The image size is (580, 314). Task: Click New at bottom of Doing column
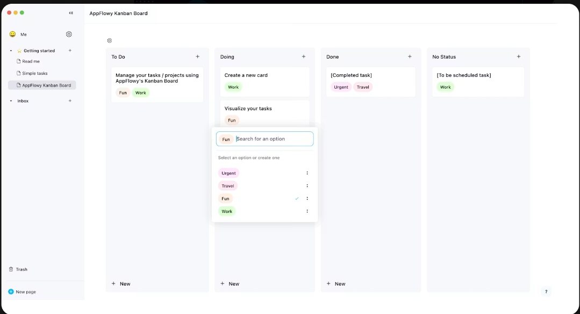pos(230,284)
